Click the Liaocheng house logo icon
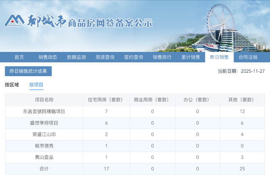Image resolution: width=270 pixels, height=182 pixels. tap(14, 21)
